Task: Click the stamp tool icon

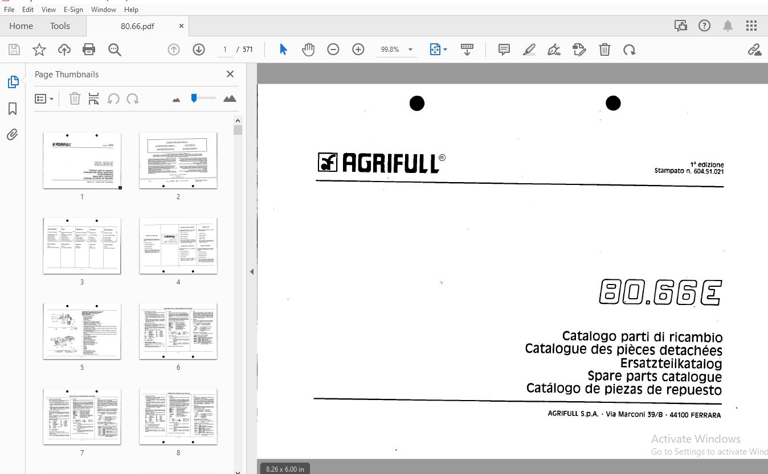Action: [x=579, y=50]
